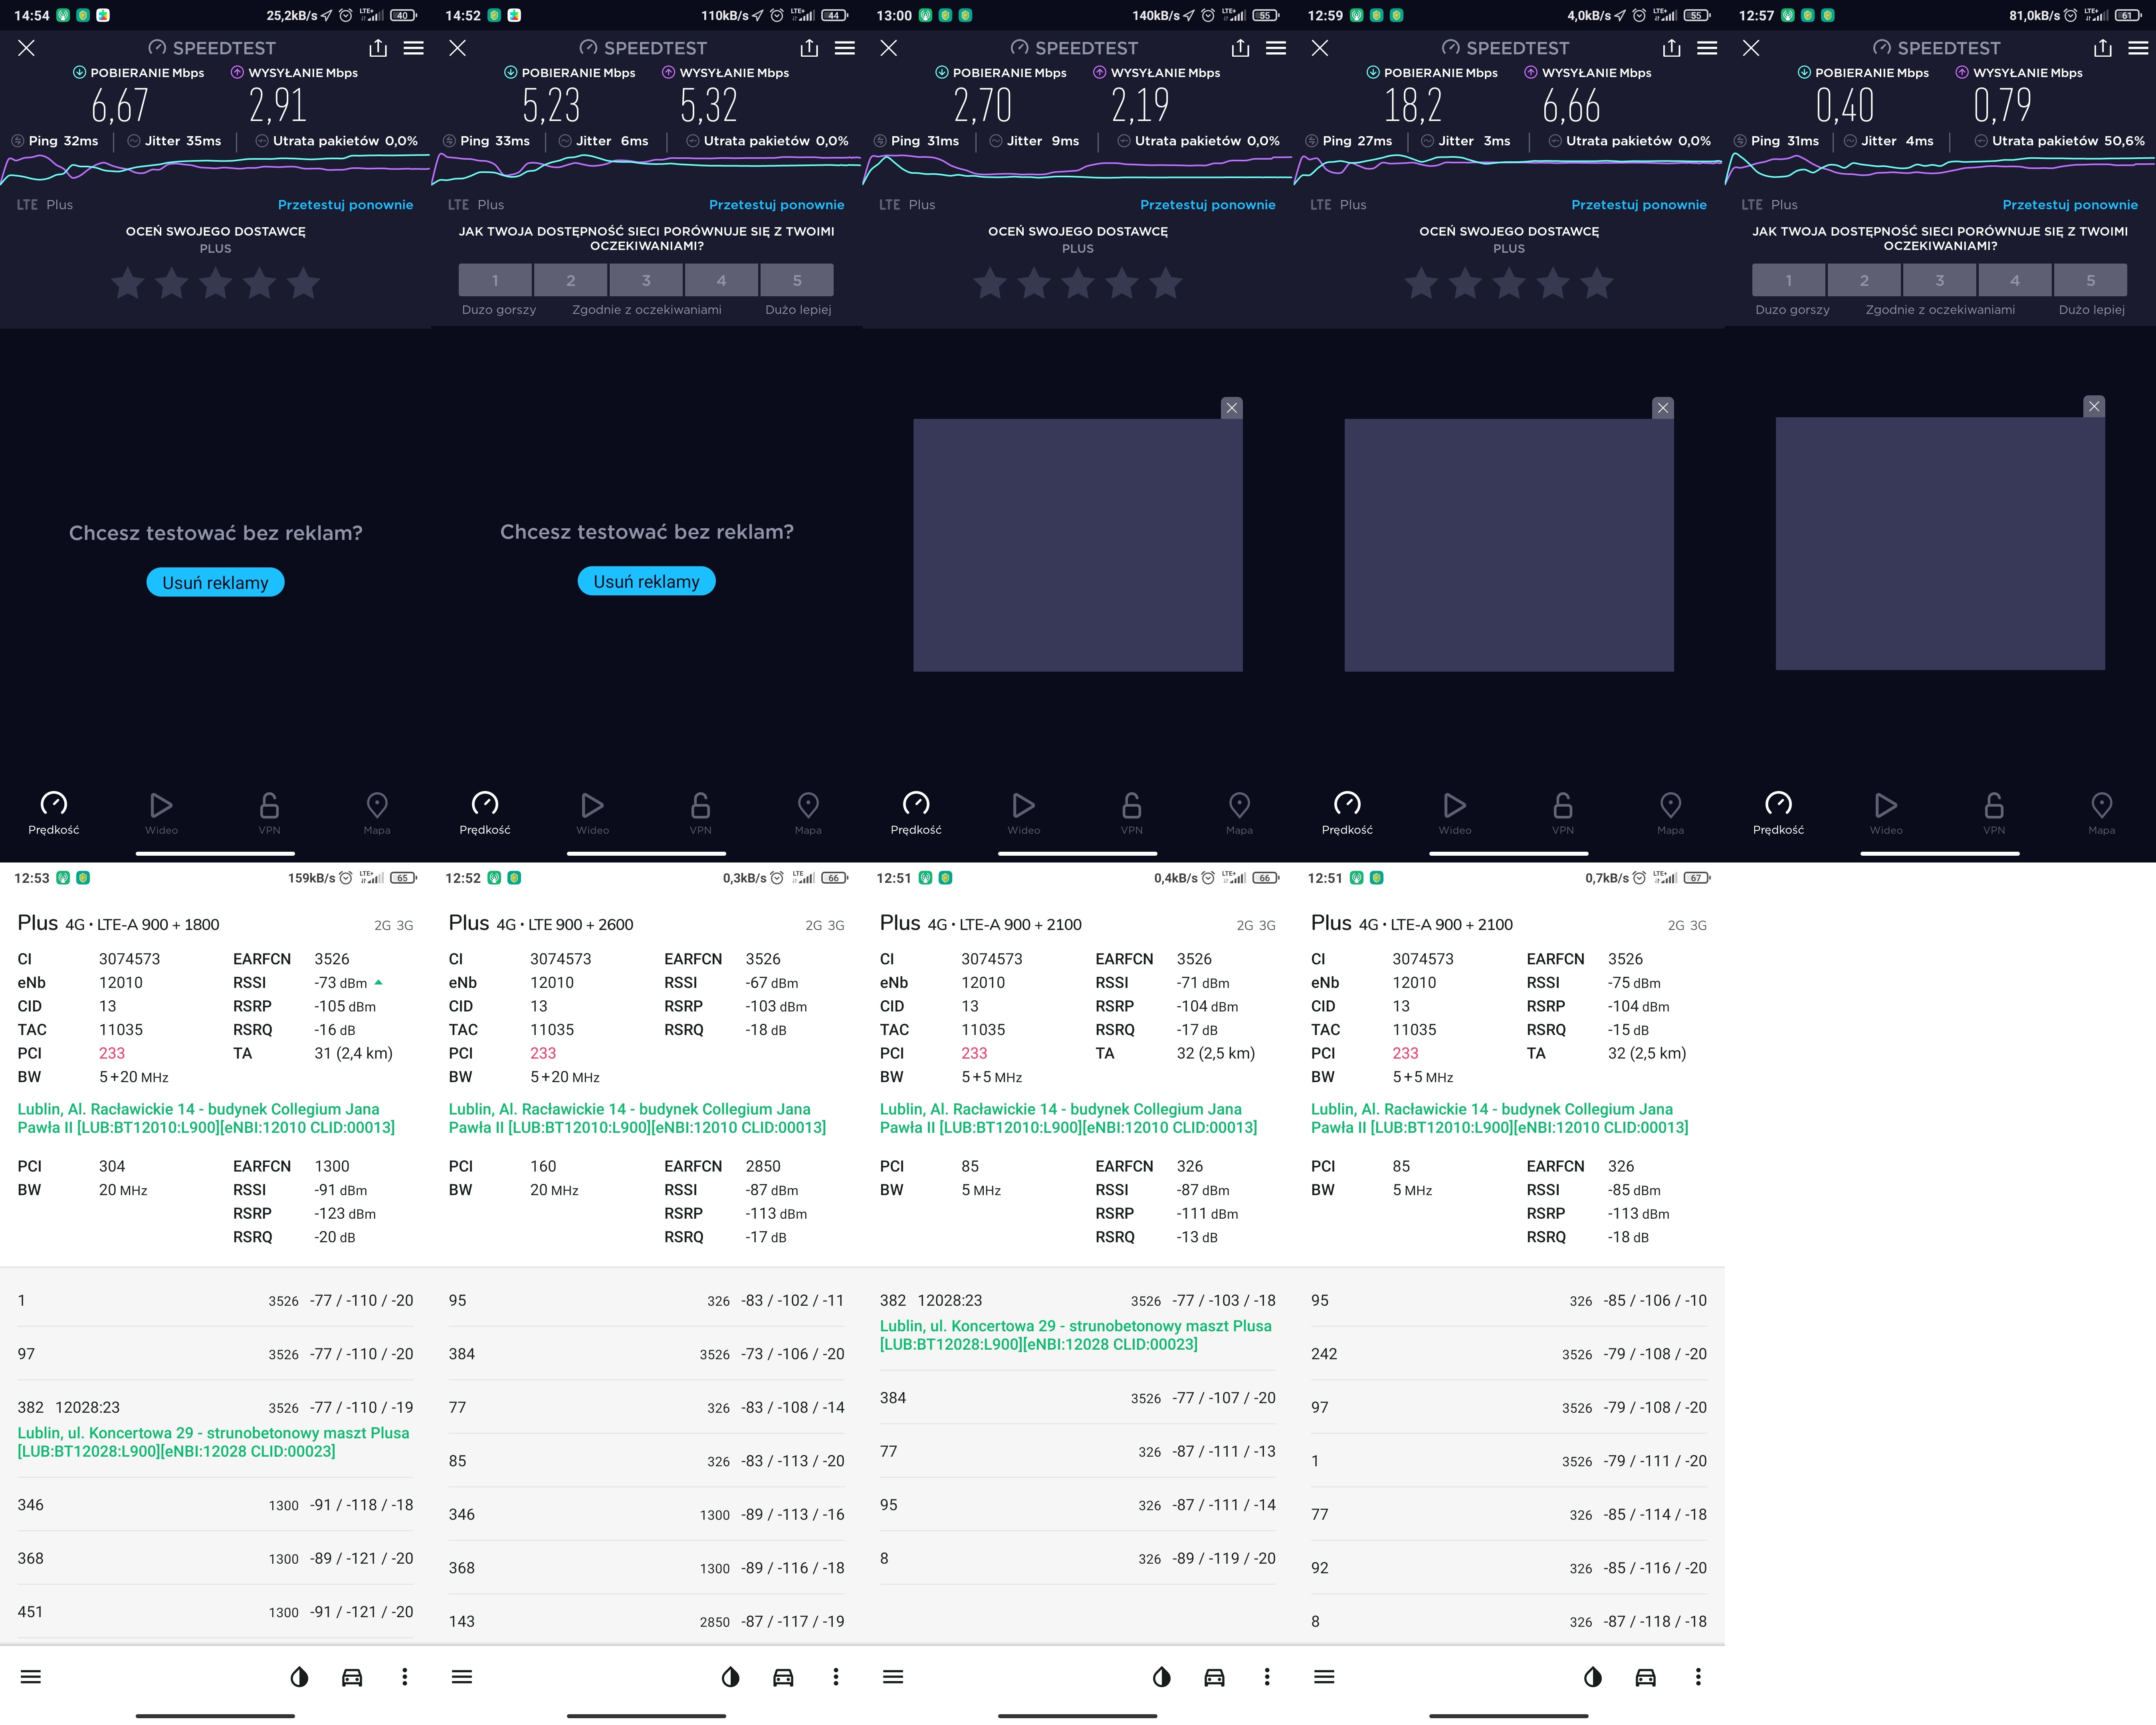Viewport: 2156px width, 1725px height.
Task: Dismiss the ad on the 18,2 Mbps Speedtest screen
Action: click(x=1663, y=408)
